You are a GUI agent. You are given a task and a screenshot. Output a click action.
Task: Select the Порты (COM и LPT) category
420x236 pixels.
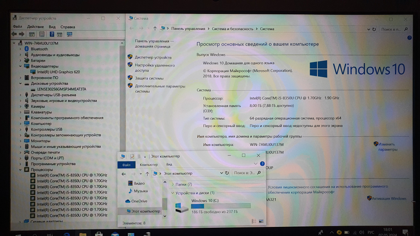coord(47,158)
